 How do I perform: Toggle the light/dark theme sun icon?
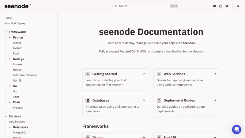pos(238,6)
